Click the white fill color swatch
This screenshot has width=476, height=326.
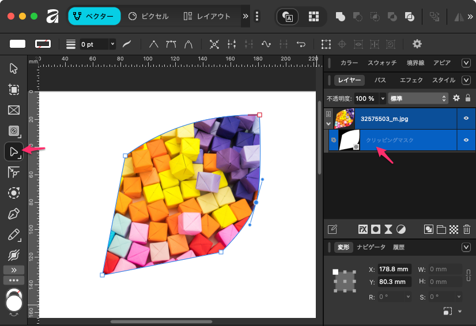point(18,44)
